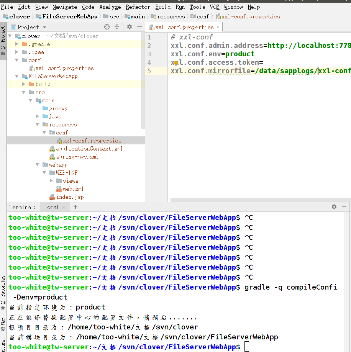Open the Analyze menu
Image resolution: width=351 pixels, height=352 pixels.
coord(110,7)
